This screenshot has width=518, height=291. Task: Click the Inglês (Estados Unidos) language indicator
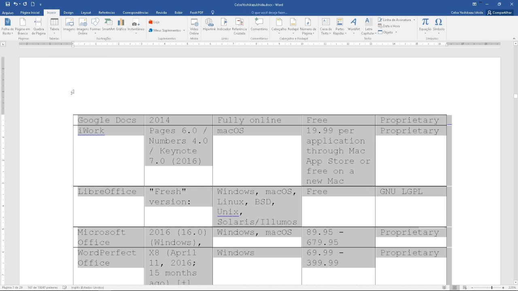87,287
